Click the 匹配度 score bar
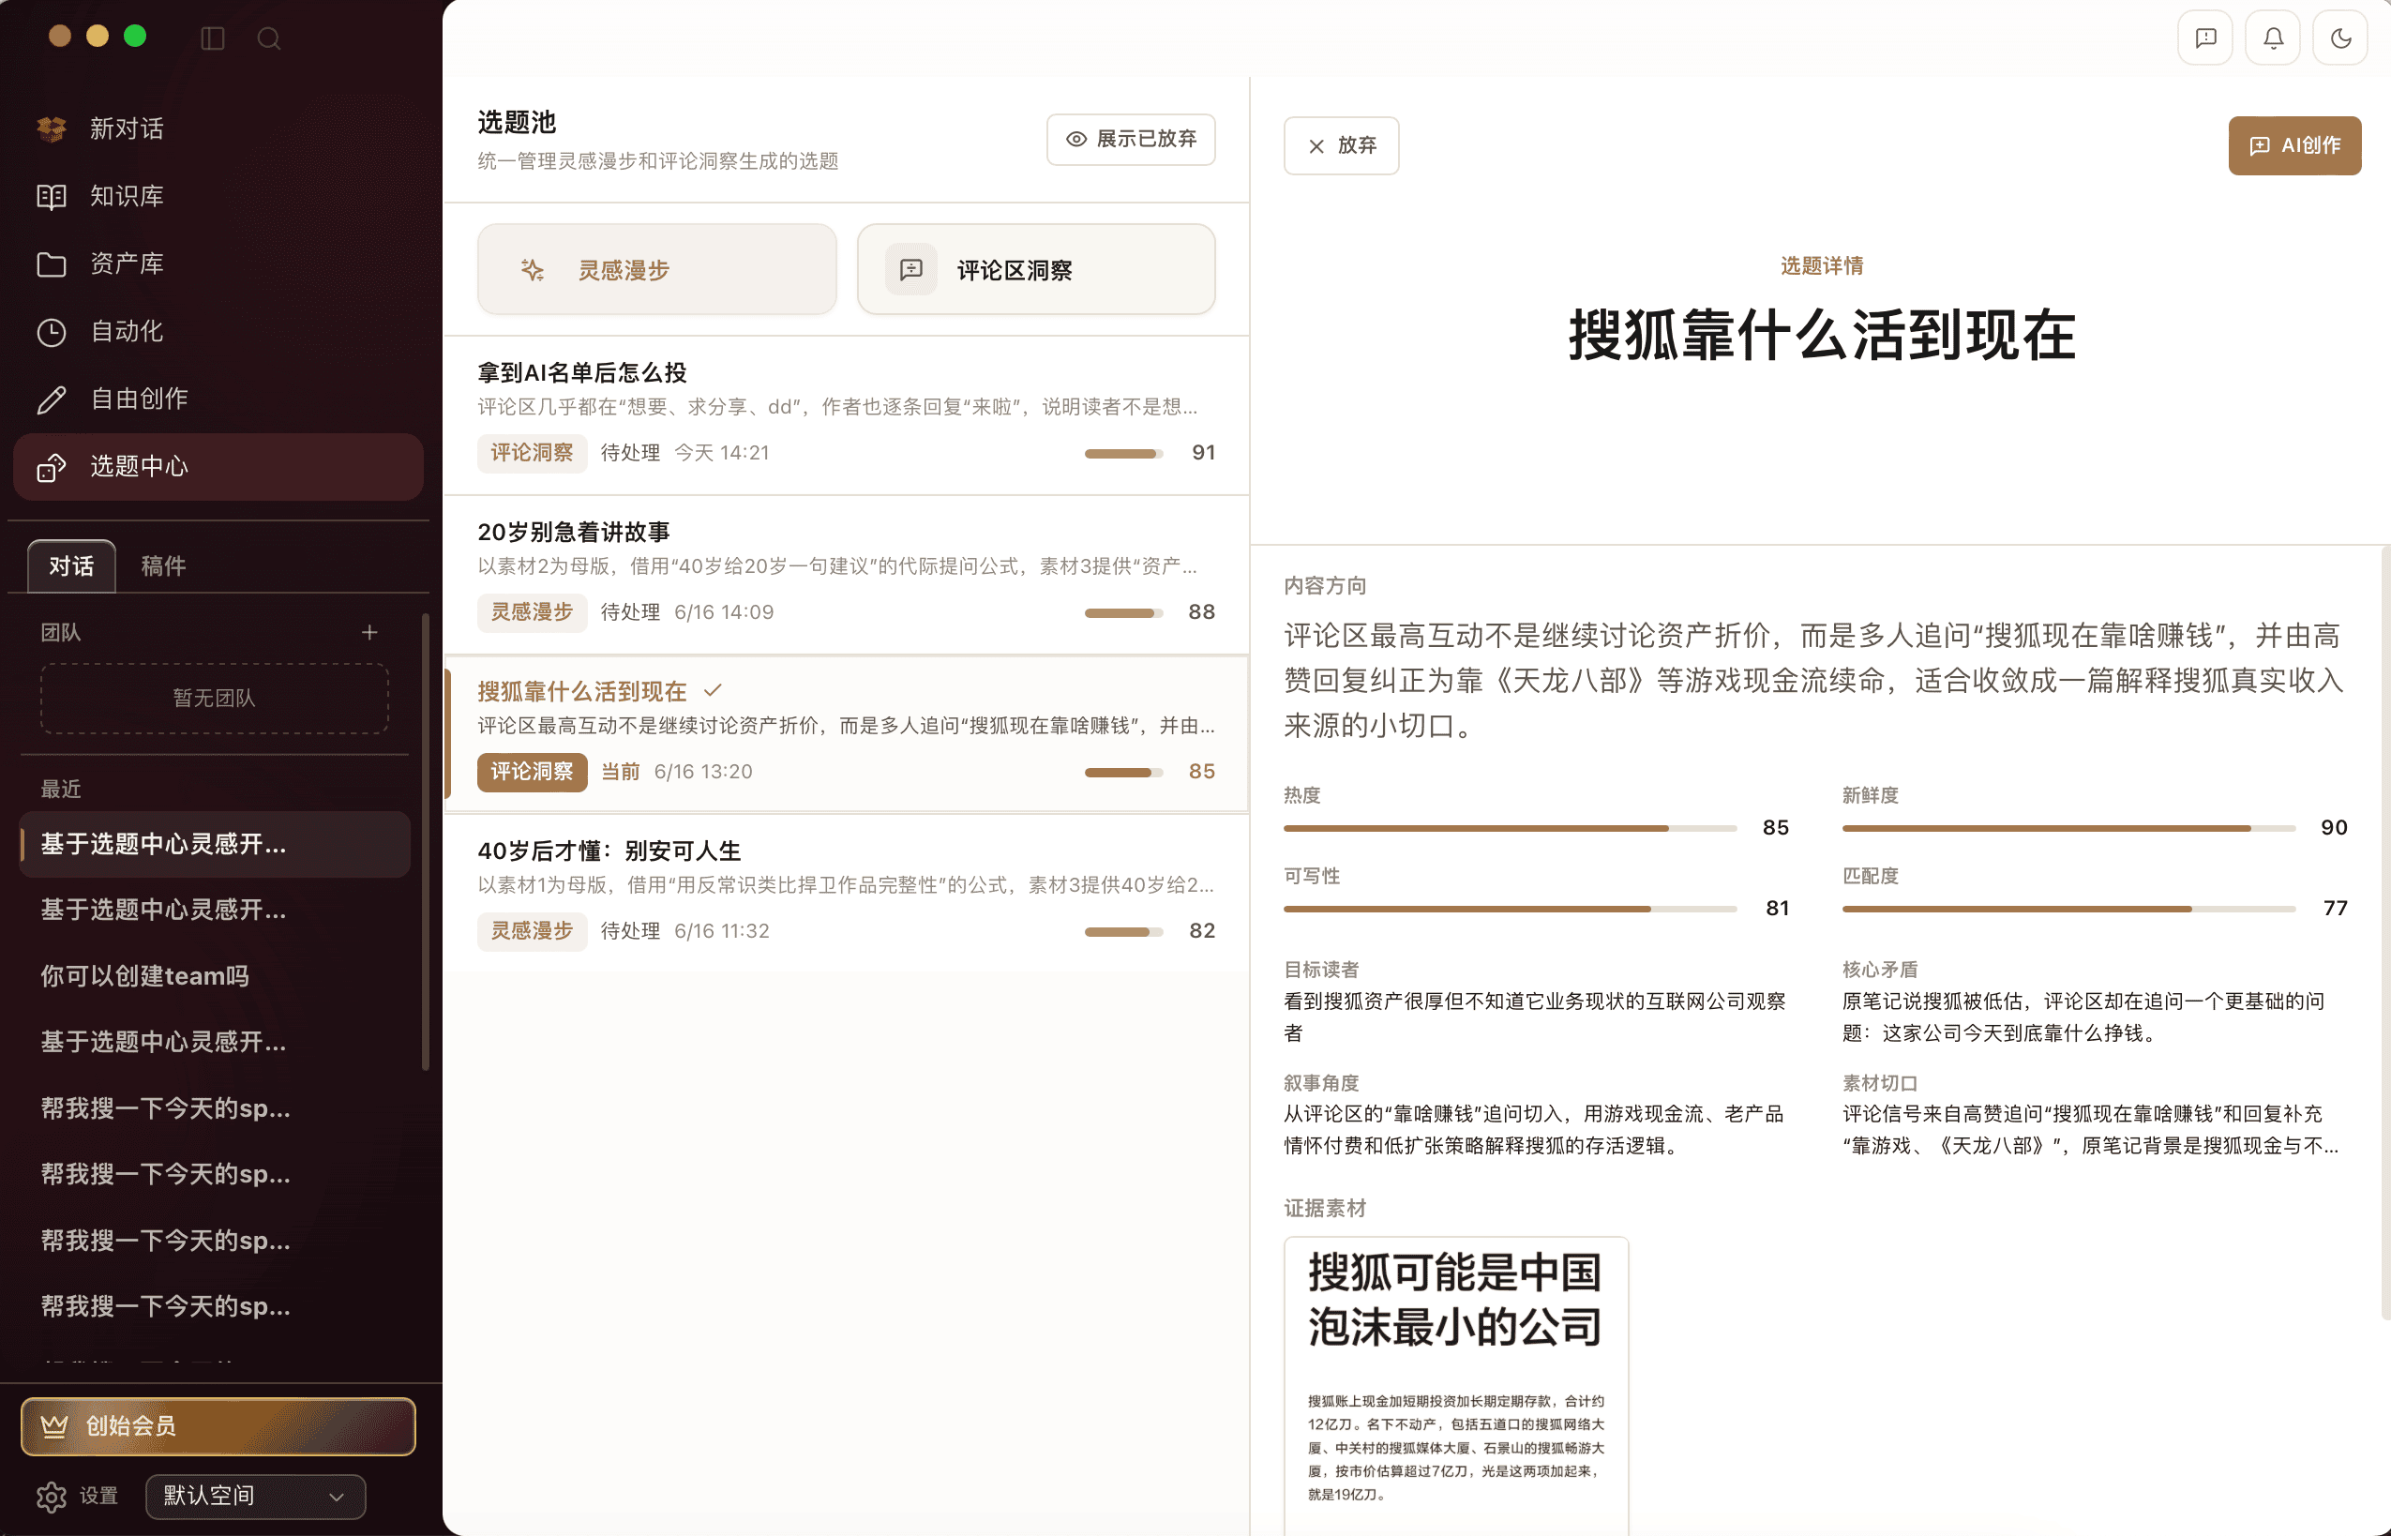2391x1536 pixels. 2069,909
